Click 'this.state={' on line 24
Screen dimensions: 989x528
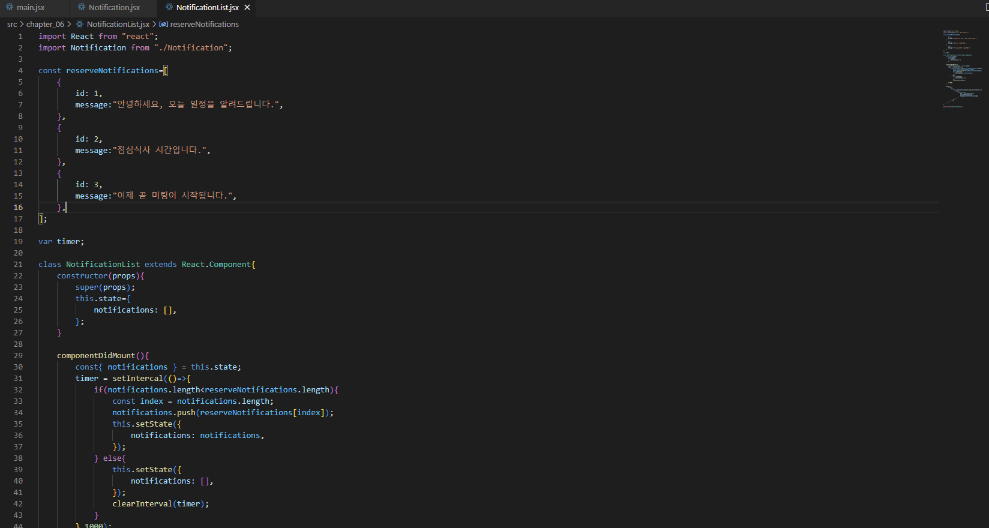(103, 299)
